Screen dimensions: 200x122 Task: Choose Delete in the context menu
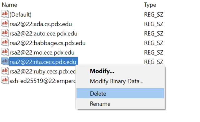click(98, 93)
